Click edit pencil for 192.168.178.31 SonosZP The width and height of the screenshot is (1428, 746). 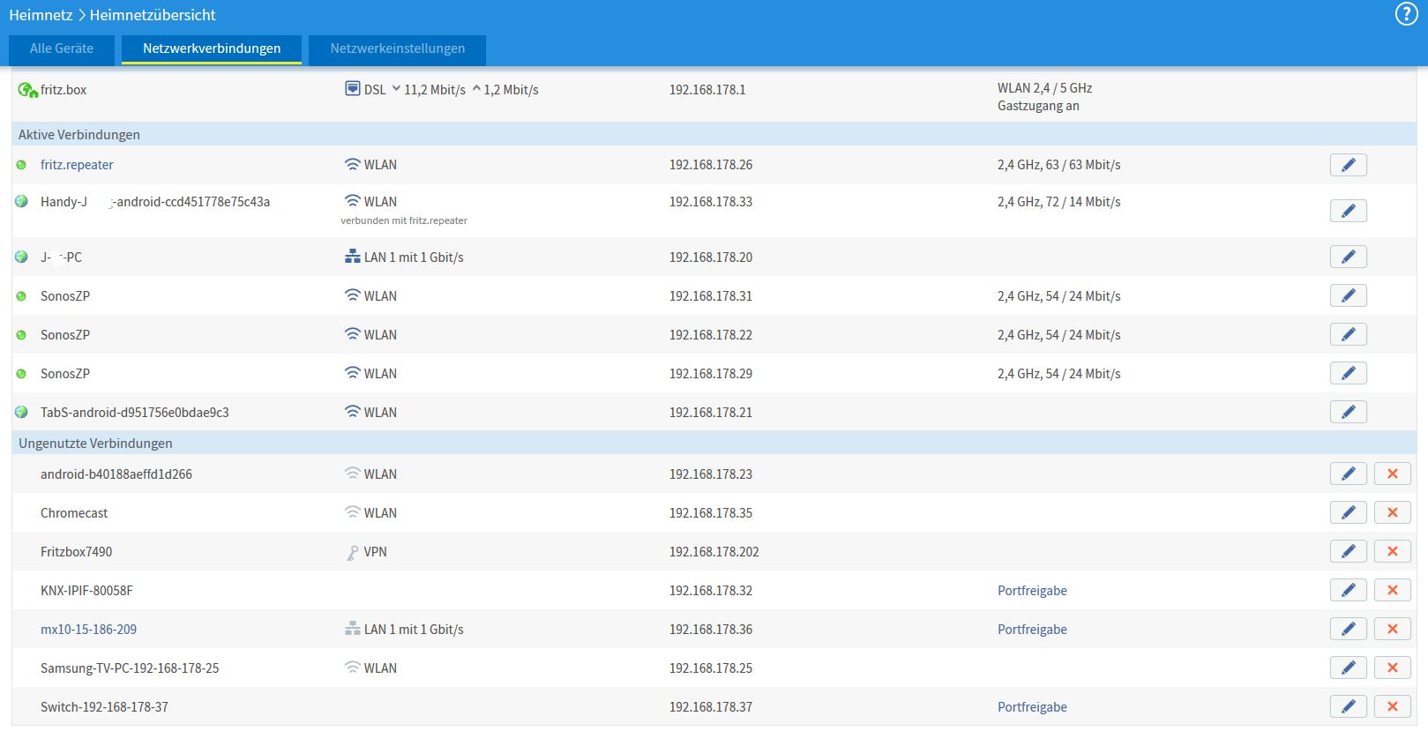(x=1348, y=295)
